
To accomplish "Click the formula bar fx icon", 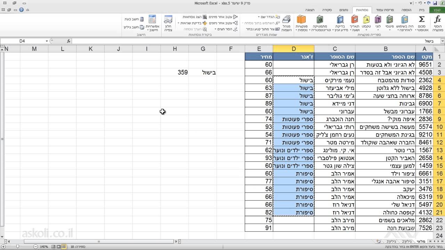I will 68,41.
